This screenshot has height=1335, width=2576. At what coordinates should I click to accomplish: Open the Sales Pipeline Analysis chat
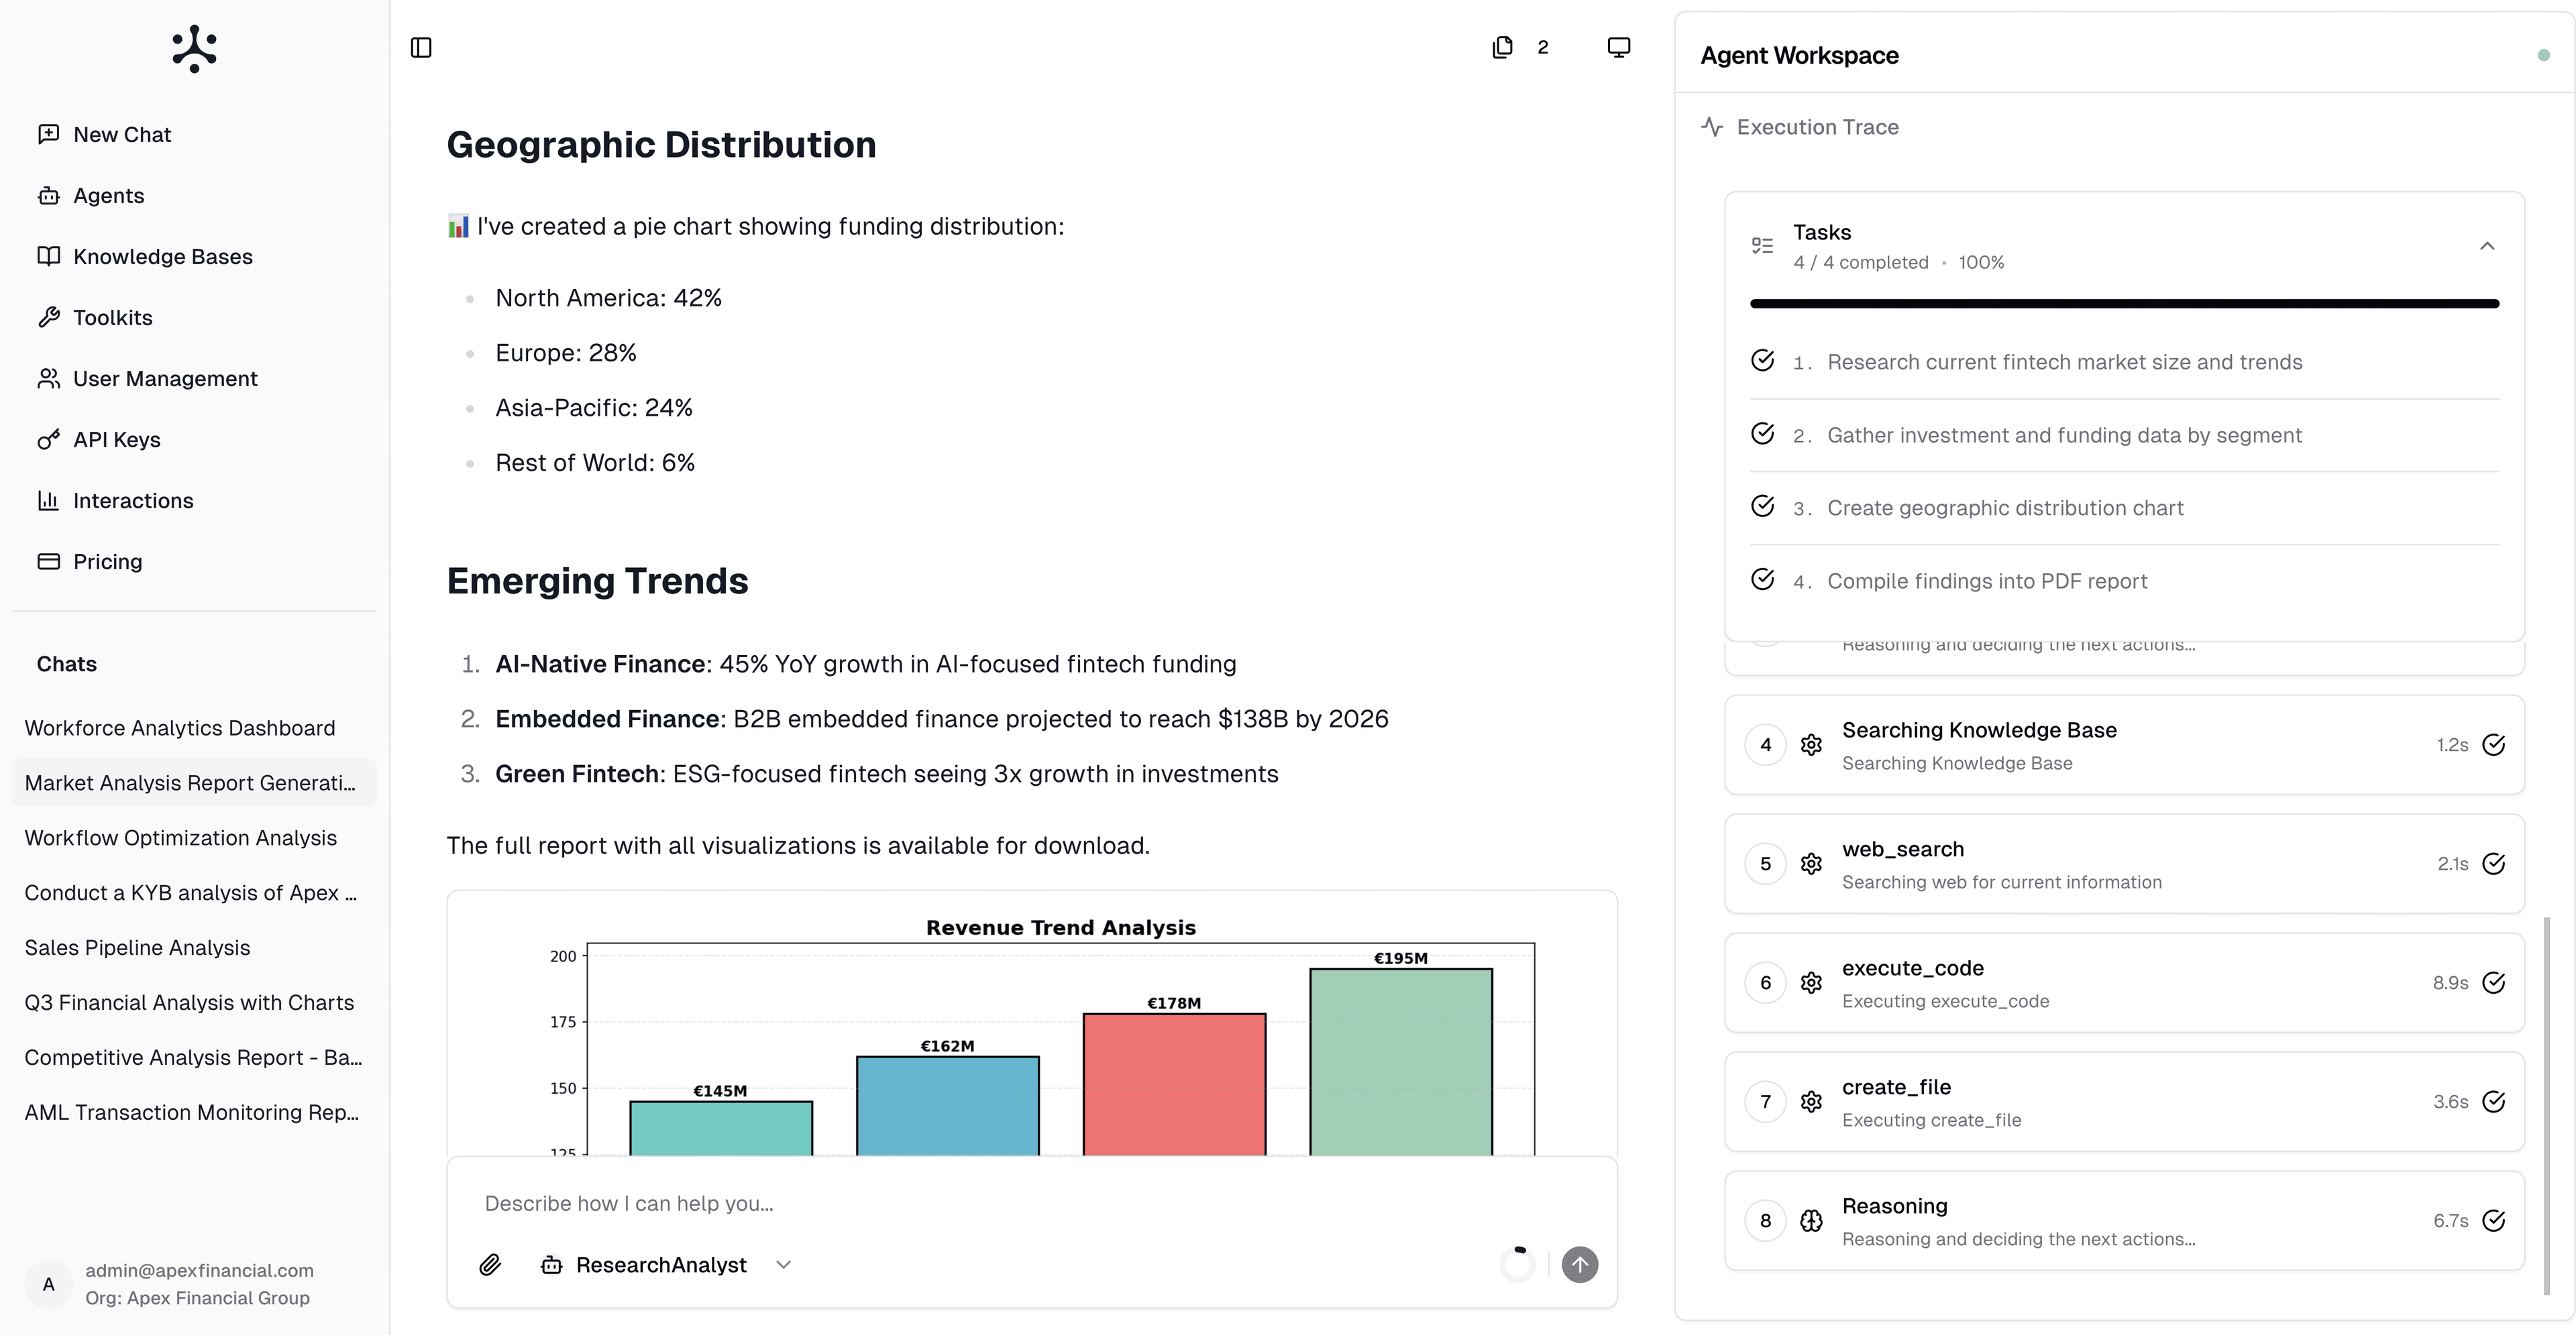(x=194, y=948)
